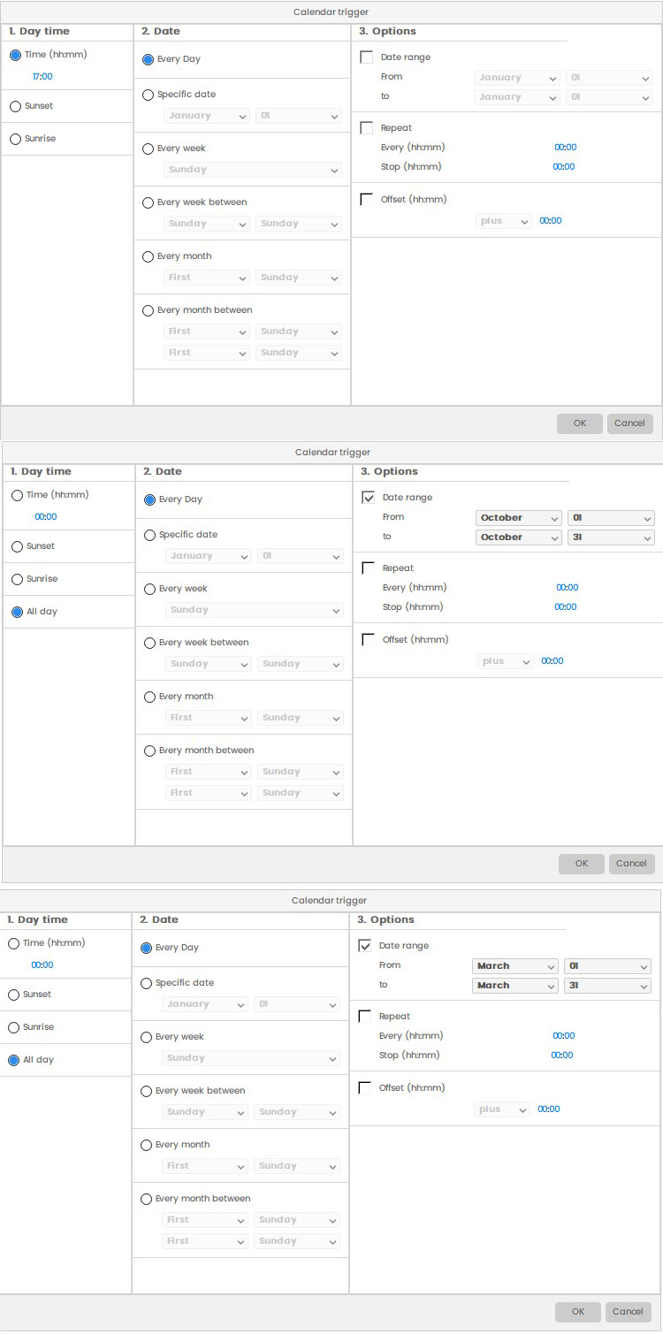The width and height of the screenshot is (663, 1334).
Task: Uncheck Date range in the October dialog
Action: pyautogui.click(x=369, y=498)
